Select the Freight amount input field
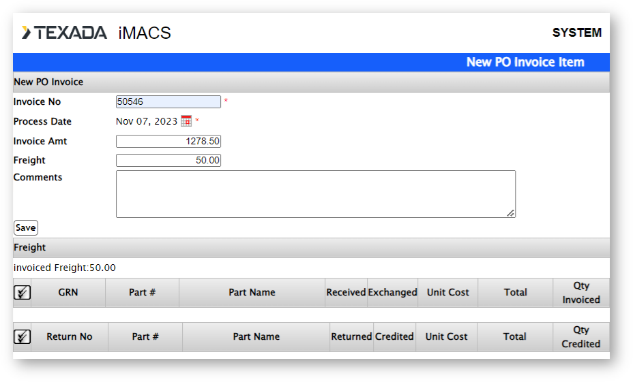The width and height of the screenshot is (633, 382). click(168, 161)
